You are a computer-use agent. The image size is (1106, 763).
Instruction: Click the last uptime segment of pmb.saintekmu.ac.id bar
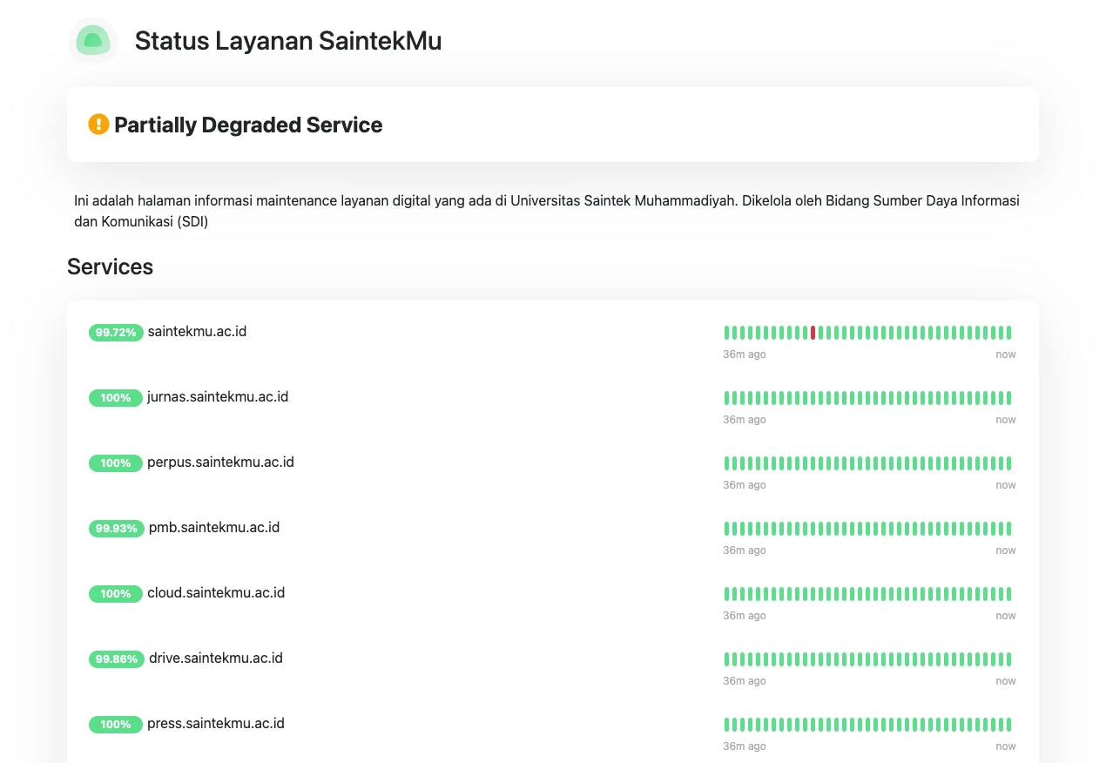[x=1008, y=528]
